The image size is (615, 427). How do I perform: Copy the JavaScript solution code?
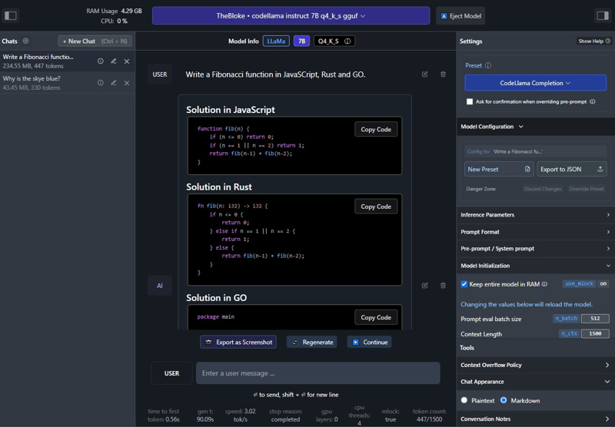tap(376, 129)
